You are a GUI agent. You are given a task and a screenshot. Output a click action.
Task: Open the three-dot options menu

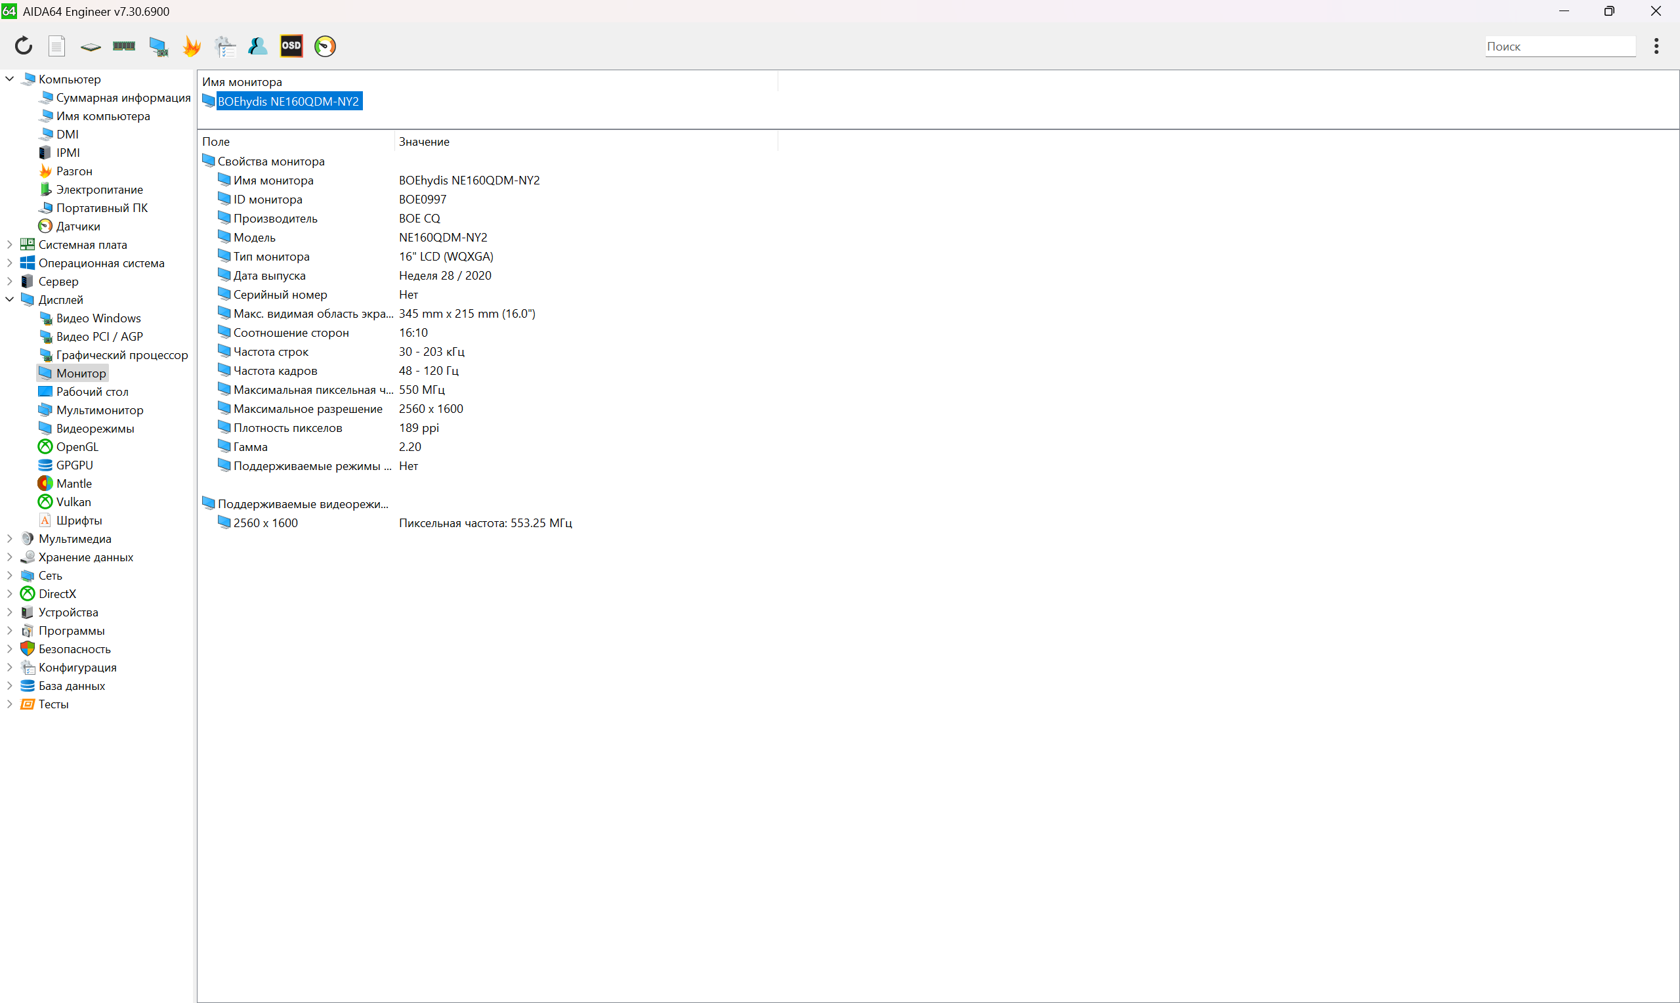click(1656, 46)
